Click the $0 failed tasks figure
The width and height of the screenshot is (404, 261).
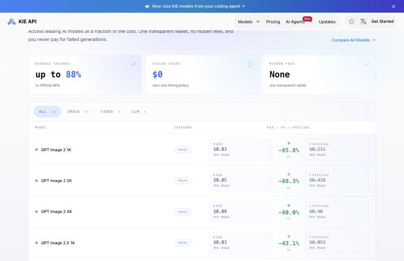point(158,74)
